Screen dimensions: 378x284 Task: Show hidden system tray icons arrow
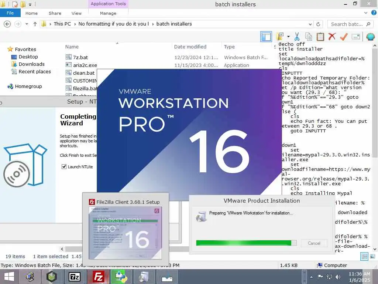pyautogui.click(x=312, y=277)
